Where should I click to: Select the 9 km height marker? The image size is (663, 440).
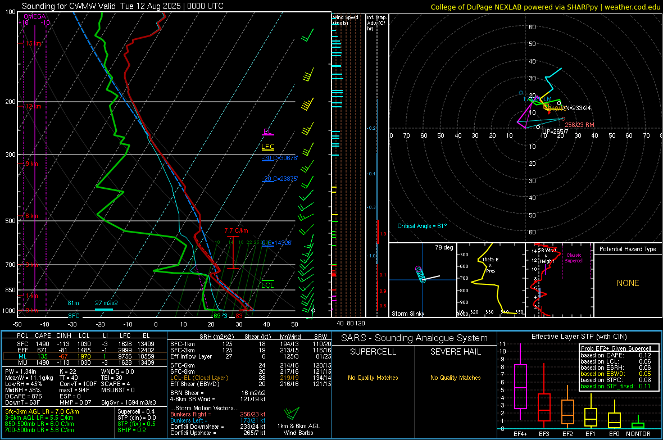pyautogui.click(x=31, y=164)
